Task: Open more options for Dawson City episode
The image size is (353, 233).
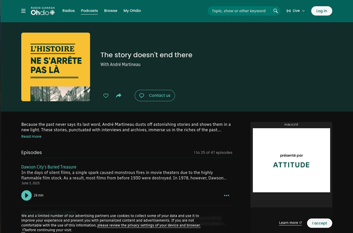Action: coord(226,196)
